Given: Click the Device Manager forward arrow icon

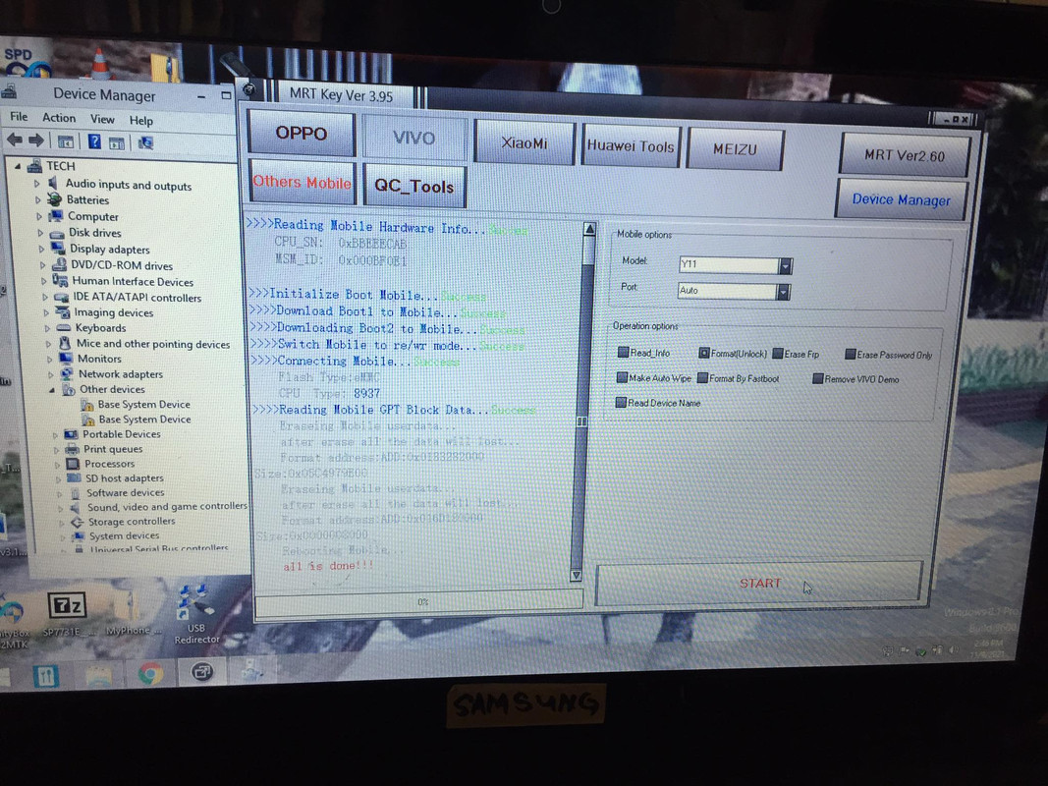Looking at the screenshot, I should click(x=36, y=140).
